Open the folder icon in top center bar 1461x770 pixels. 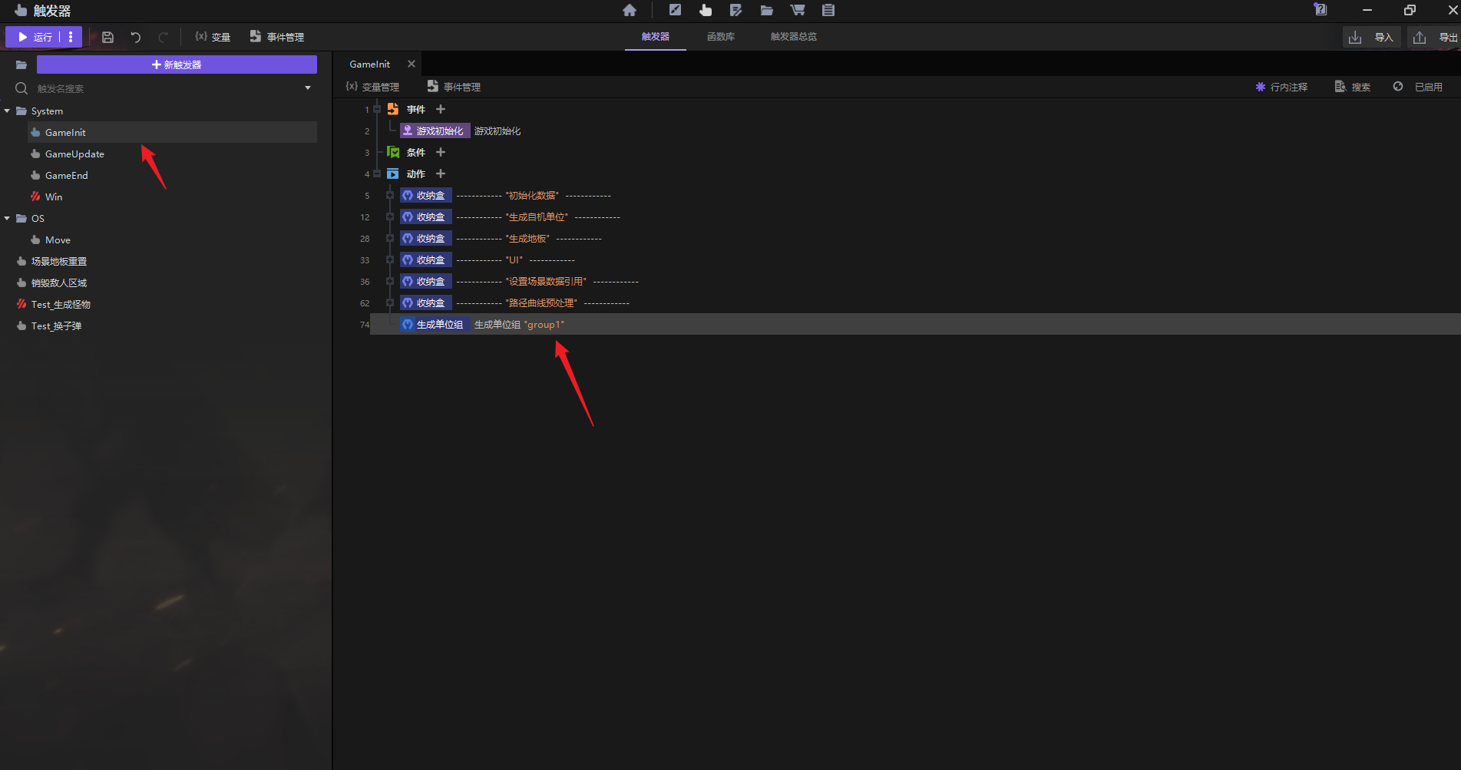pyautogui.click(x=766, y=10)
